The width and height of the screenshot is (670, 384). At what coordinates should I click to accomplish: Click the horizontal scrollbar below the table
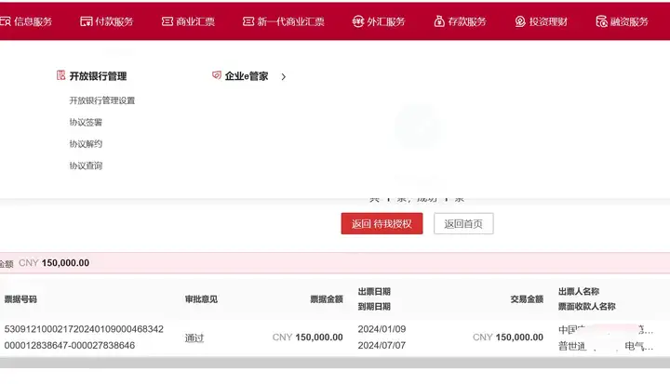tap(335, 363)
